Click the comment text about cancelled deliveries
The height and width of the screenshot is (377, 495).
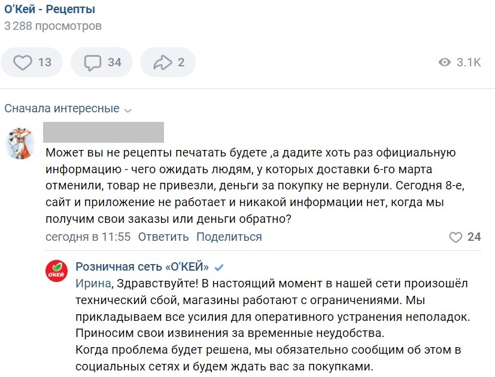tap(251, 186)
